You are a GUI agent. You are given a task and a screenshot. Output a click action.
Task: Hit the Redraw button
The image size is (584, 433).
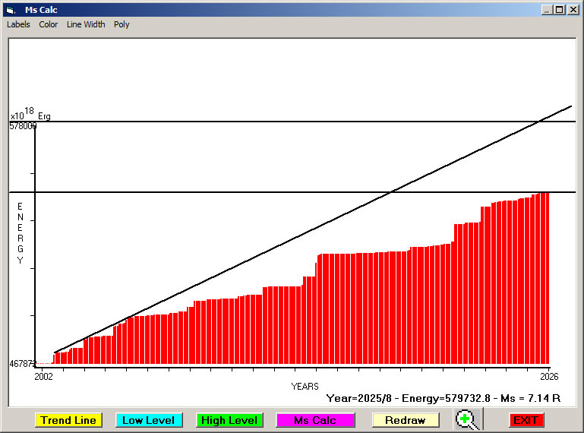(406, 420)
